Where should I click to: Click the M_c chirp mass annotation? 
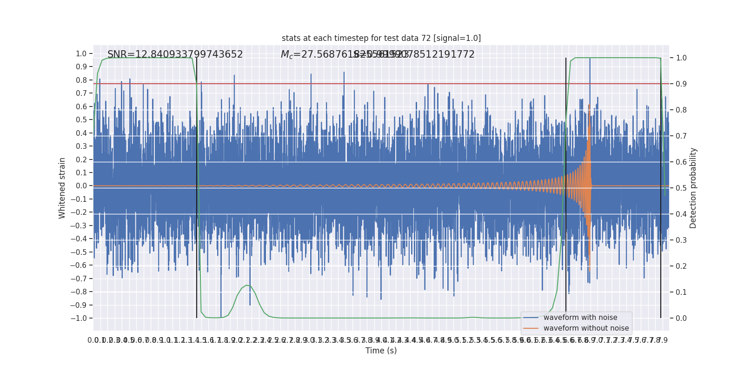coord(316,54)
